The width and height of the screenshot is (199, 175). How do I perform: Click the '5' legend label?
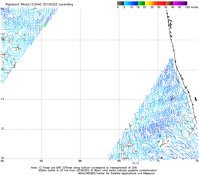[124, 7]
